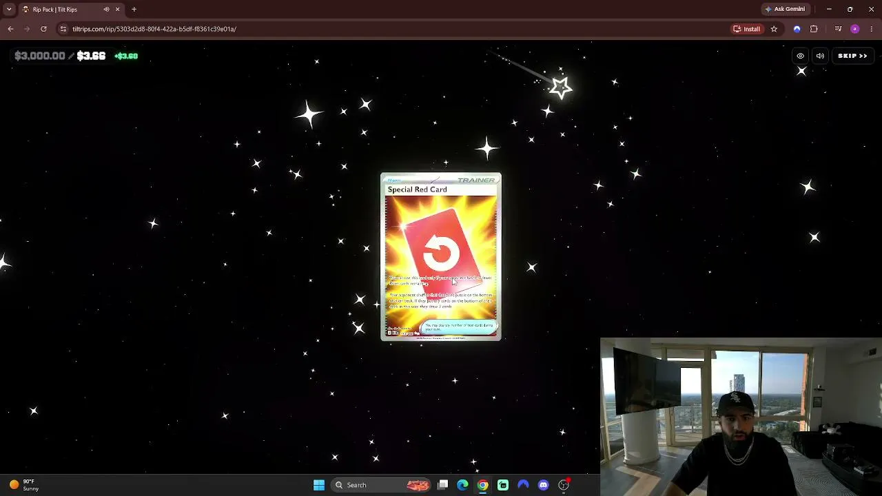Viewport: 882px width, 496px height.
Task: Open the media controls icon
Action: 838,29
